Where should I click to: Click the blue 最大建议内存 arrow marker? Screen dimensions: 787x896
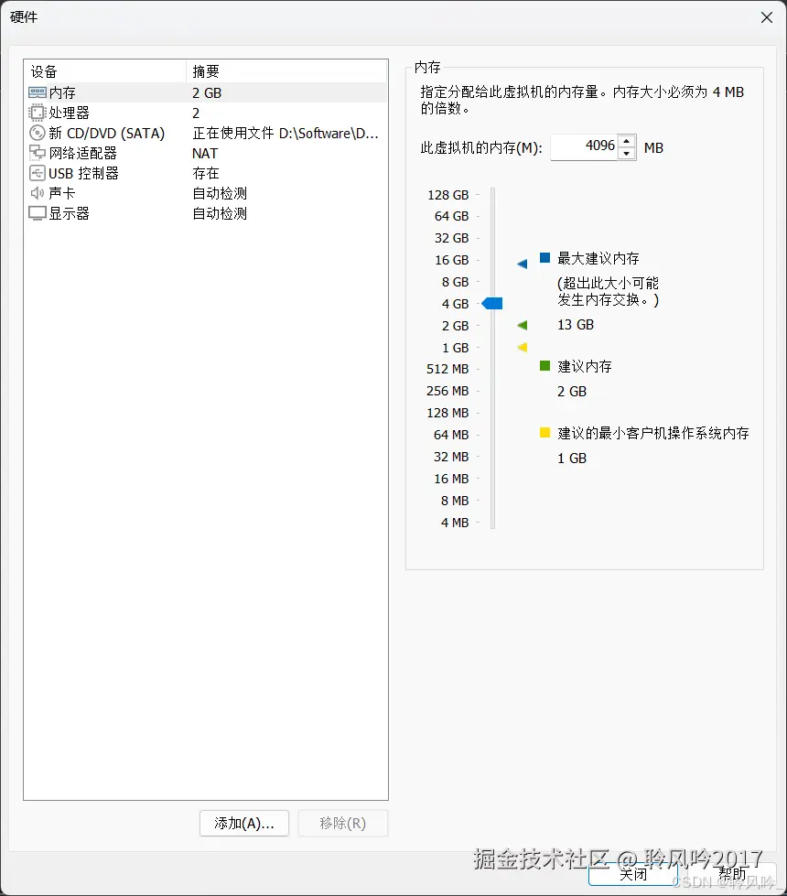pyautogui.click(x=522, y=263)
